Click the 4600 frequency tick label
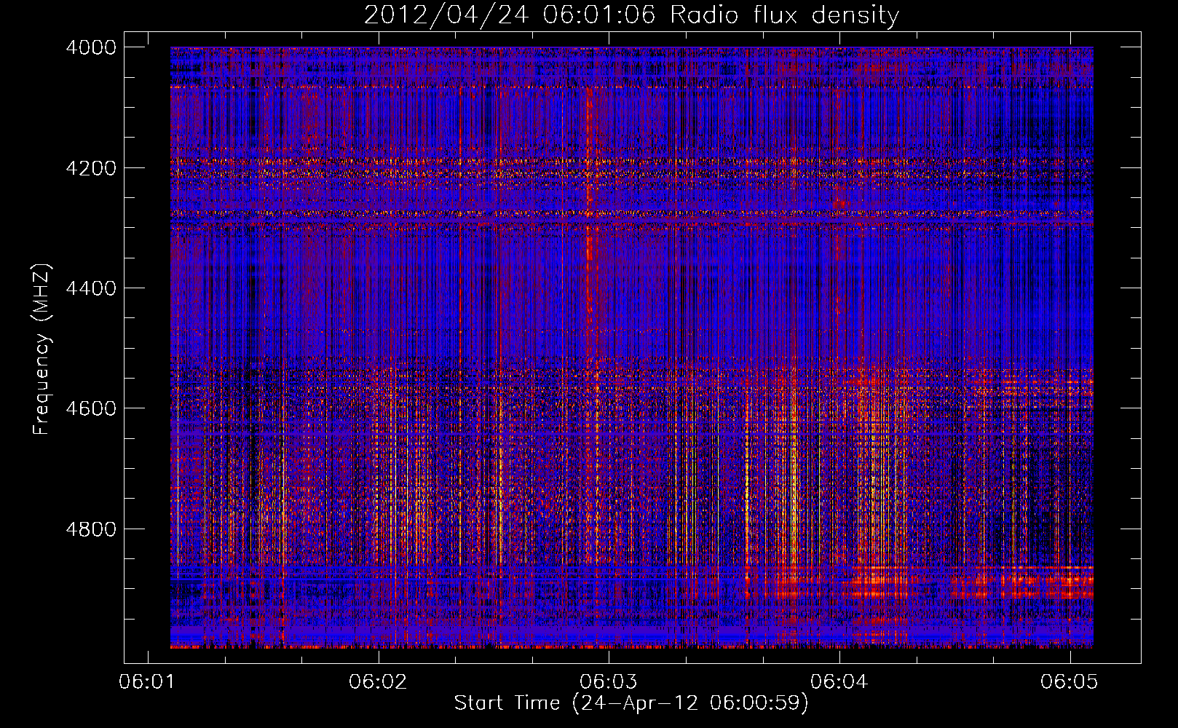Image resolution: width=1178 pixels, height=728 pixels. [x=91, y=408]
